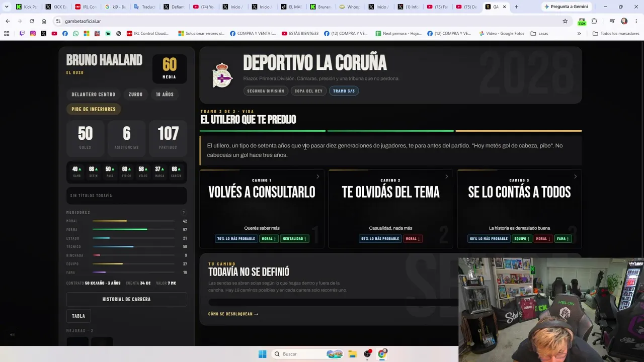Open the Instagram bookmark icon
Screen dimensions: 644x362
[33, 34]
